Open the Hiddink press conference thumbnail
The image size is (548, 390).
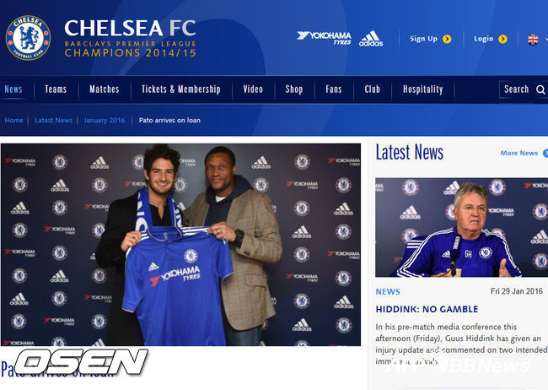point(462,228)
